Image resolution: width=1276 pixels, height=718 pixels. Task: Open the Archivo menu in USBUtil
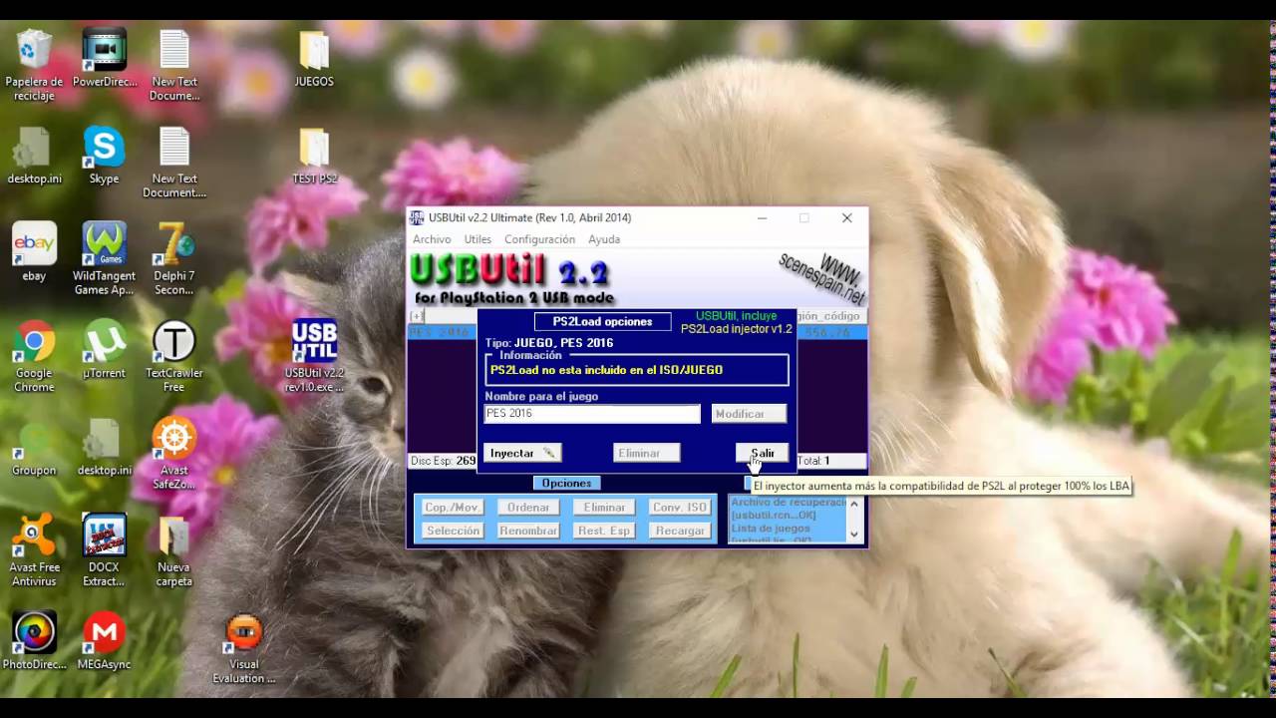tap(432, 239)
